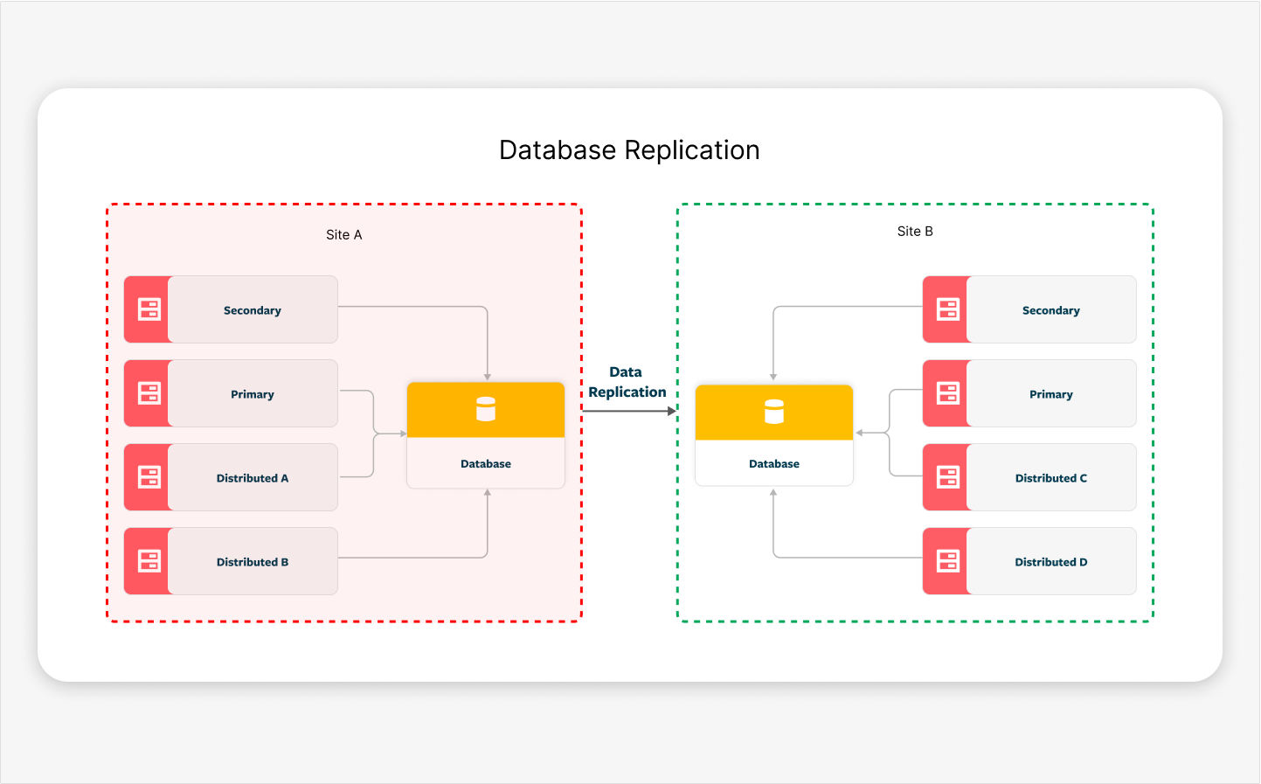Click the database cylinder icon in Site B
Screen dimensions: 1261x784
pyautogui.click(x=774, y=412)
